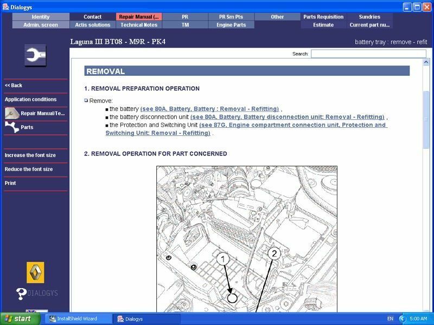Open the Other tab
The width and height of the screenshot is (434, 325).
click(277, 17)
